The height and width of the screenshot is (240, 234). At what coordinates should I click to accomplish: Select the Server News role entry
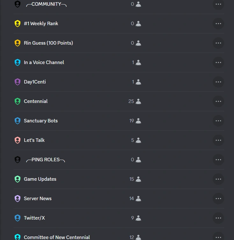click(x=38, y=199)
